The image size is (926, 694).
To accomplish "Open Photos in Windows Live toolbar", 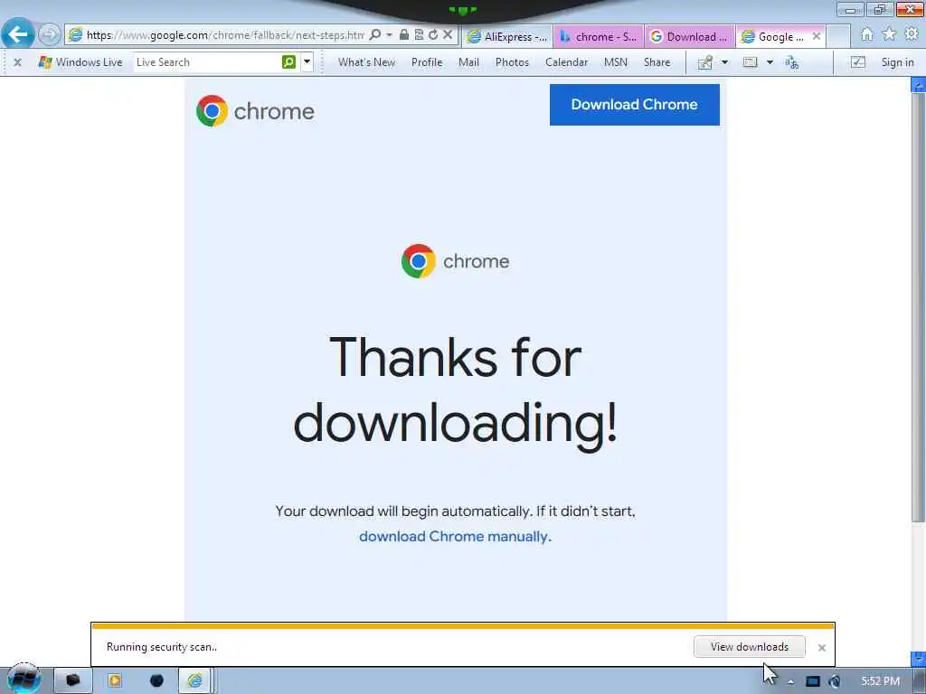I will coord(512,62).
